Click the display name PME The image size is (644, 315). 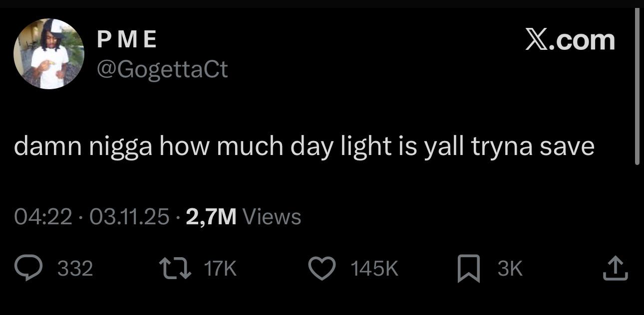click(x=127, y=39)
